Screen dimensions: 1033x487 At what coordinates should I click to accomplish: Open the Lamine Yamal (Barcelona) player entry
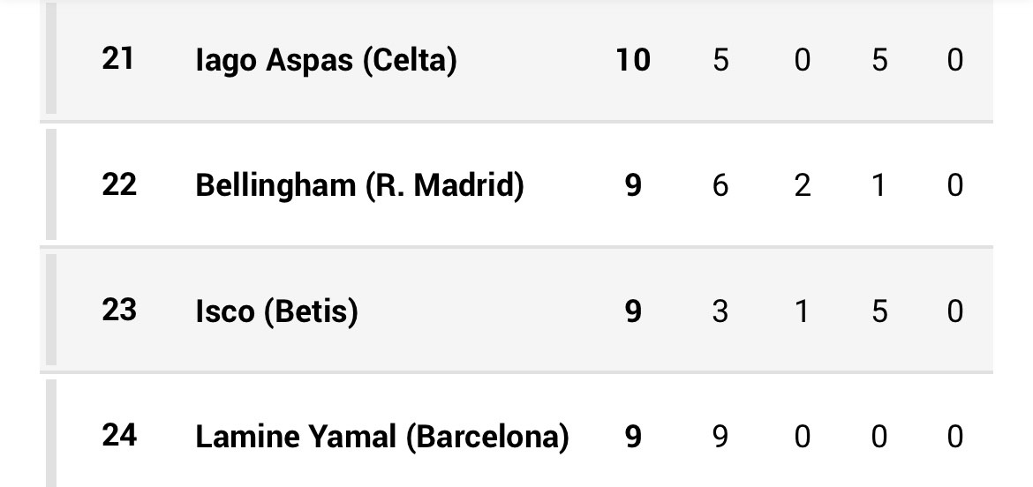coord(381,437)
